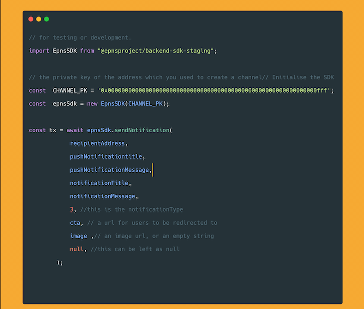Click the "sendNotification" method name
This screenshot has height=309, width=364.
coord(142,130)
